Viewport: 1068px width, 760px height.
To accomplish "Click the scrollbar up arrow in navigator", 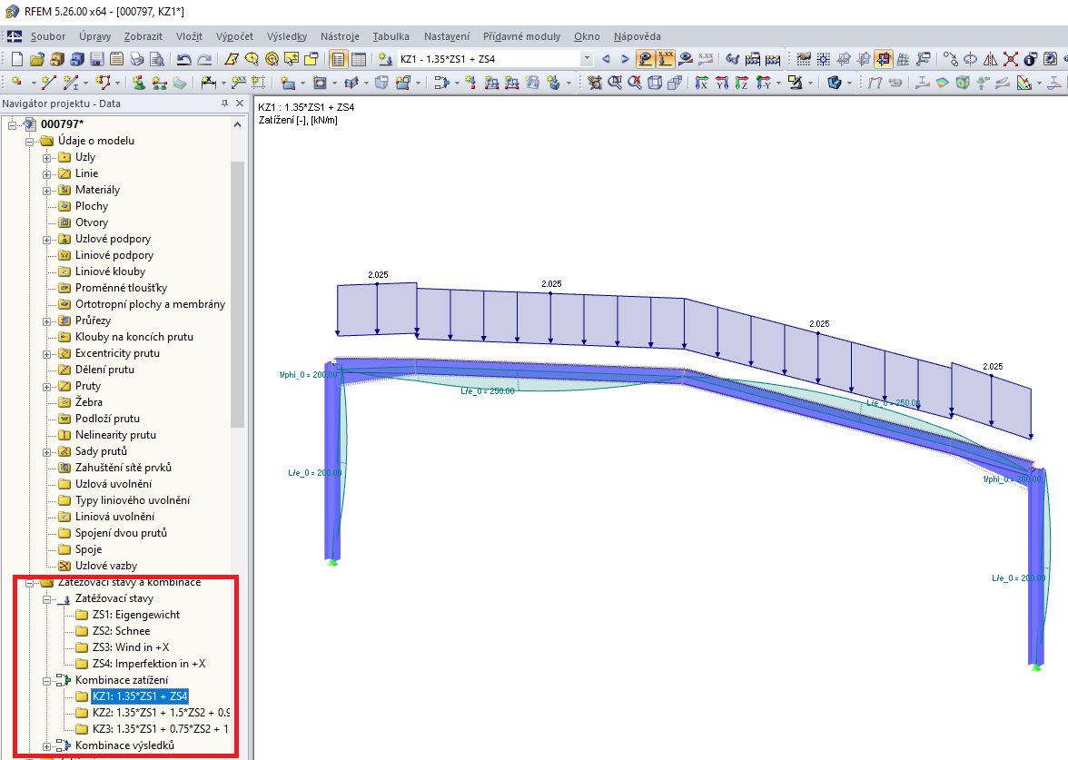I will pos(237,124).
